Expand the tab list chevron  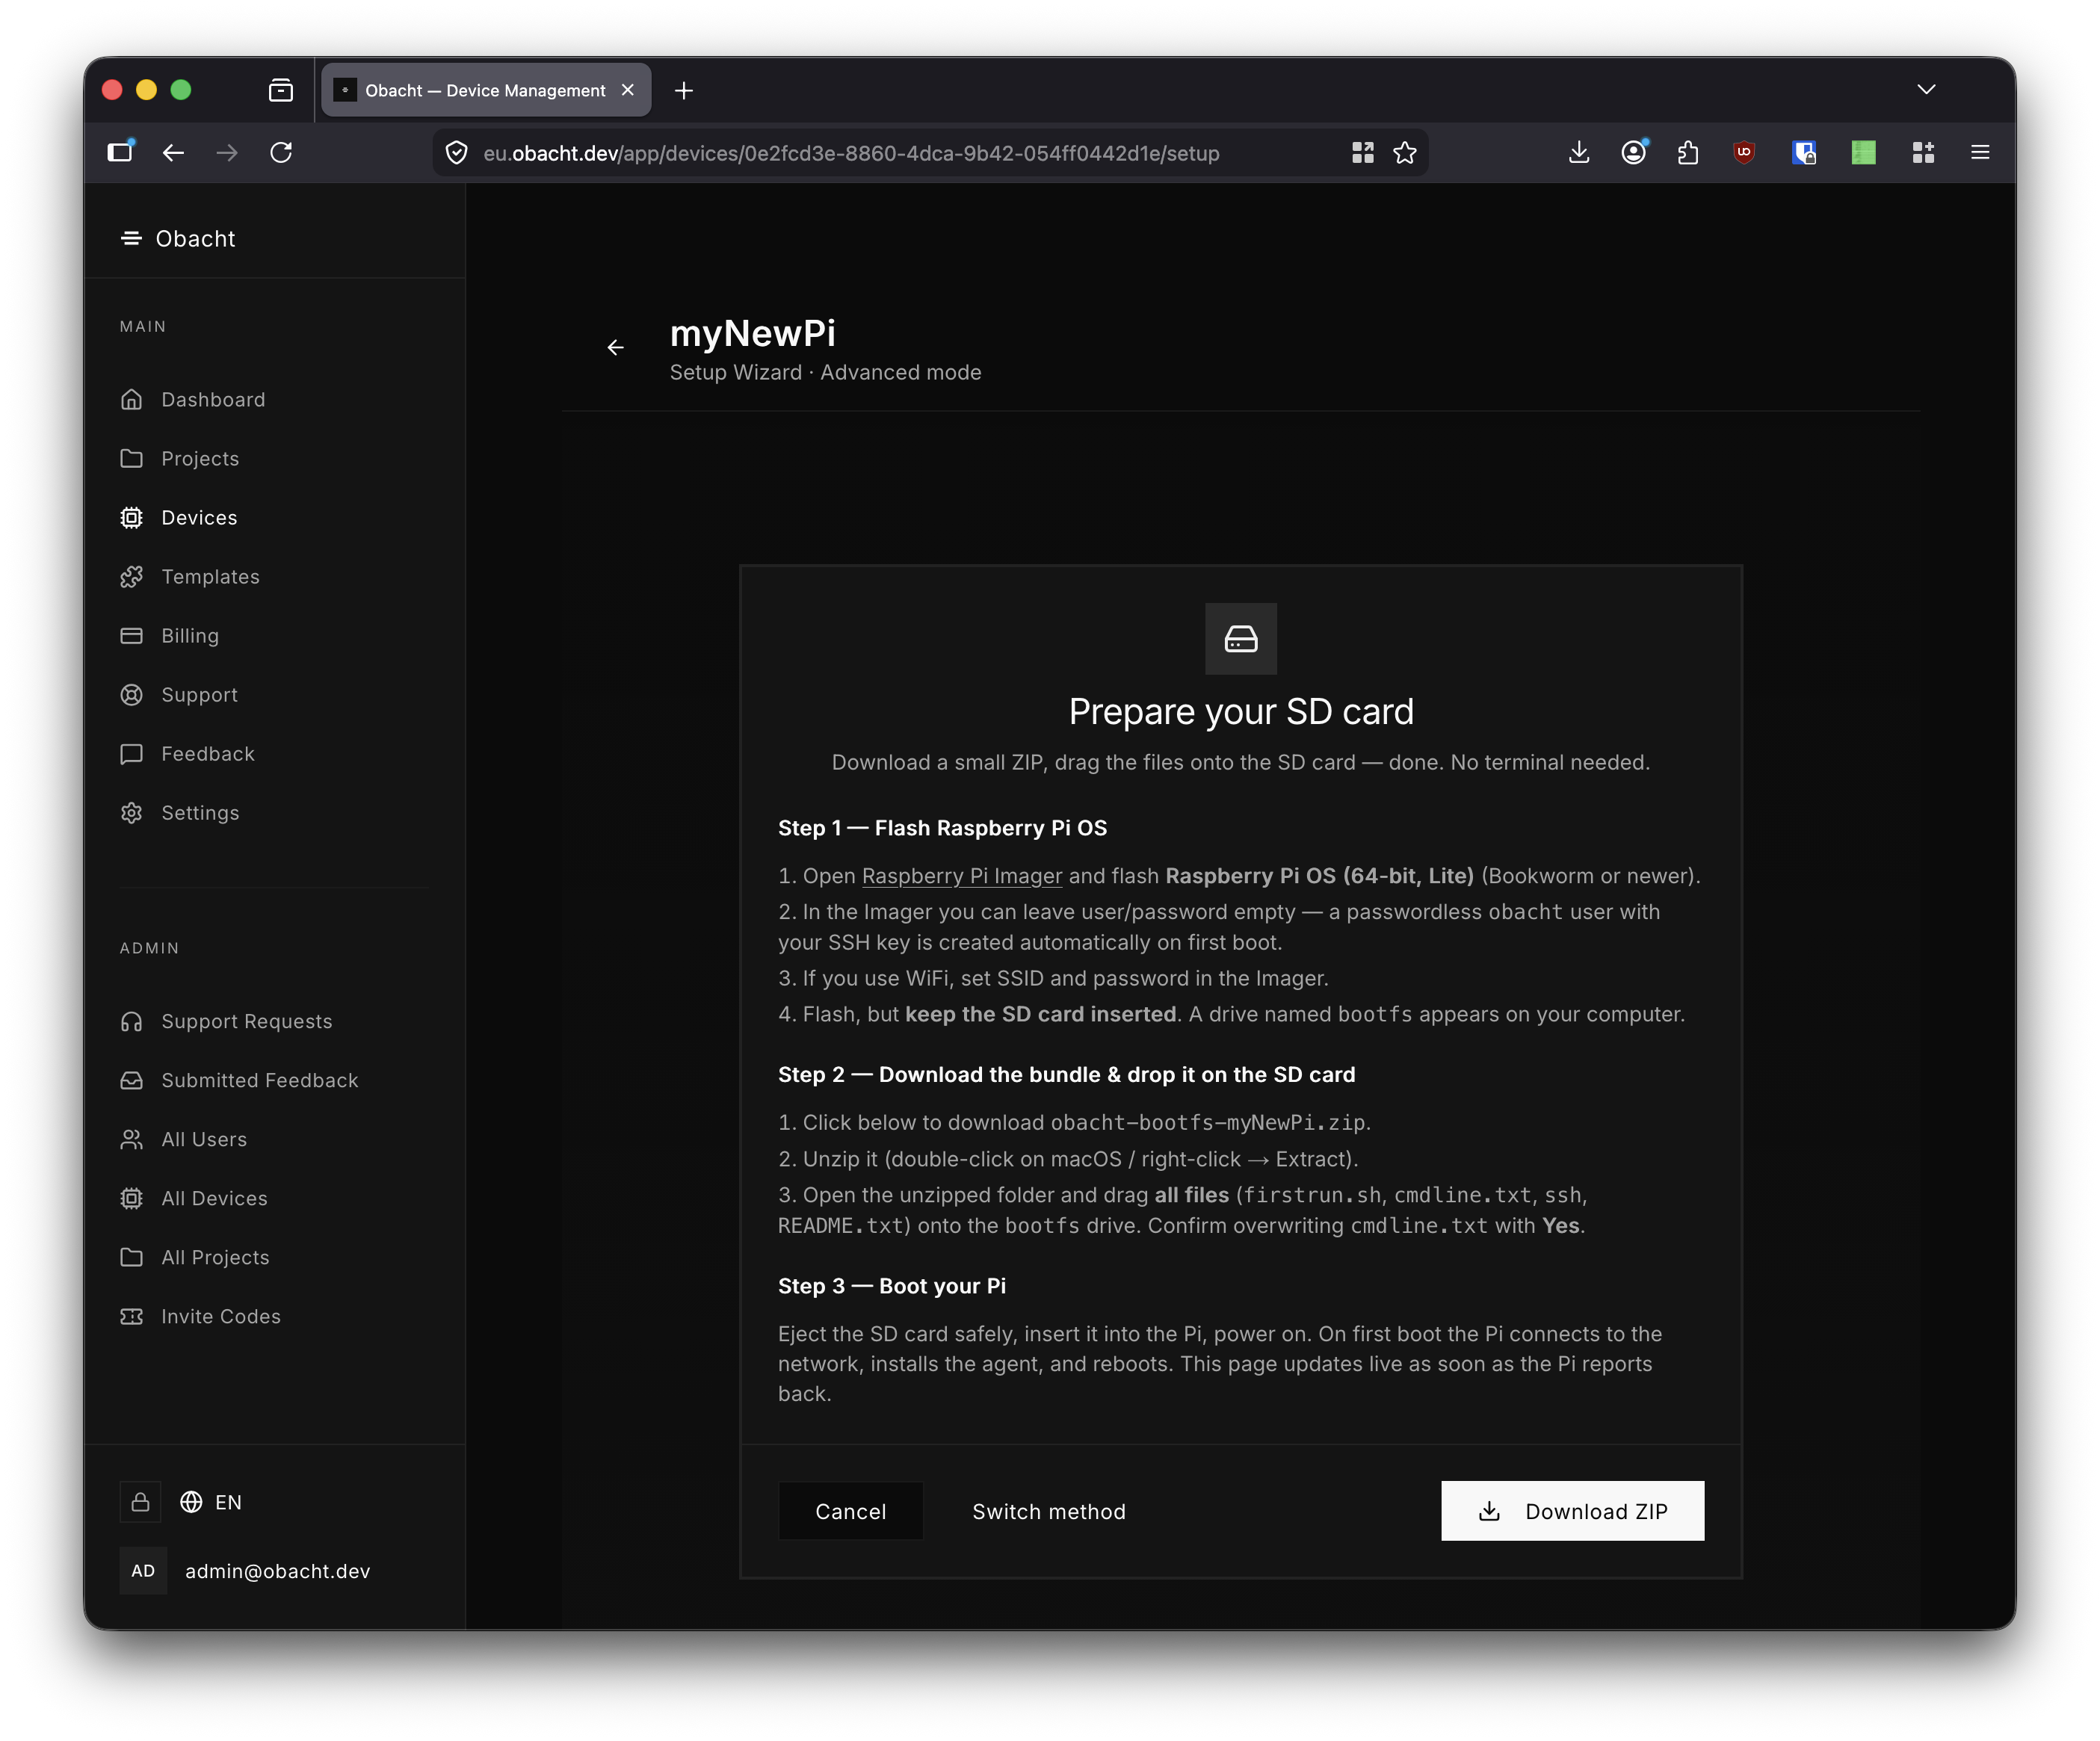tap(1926, 90)
